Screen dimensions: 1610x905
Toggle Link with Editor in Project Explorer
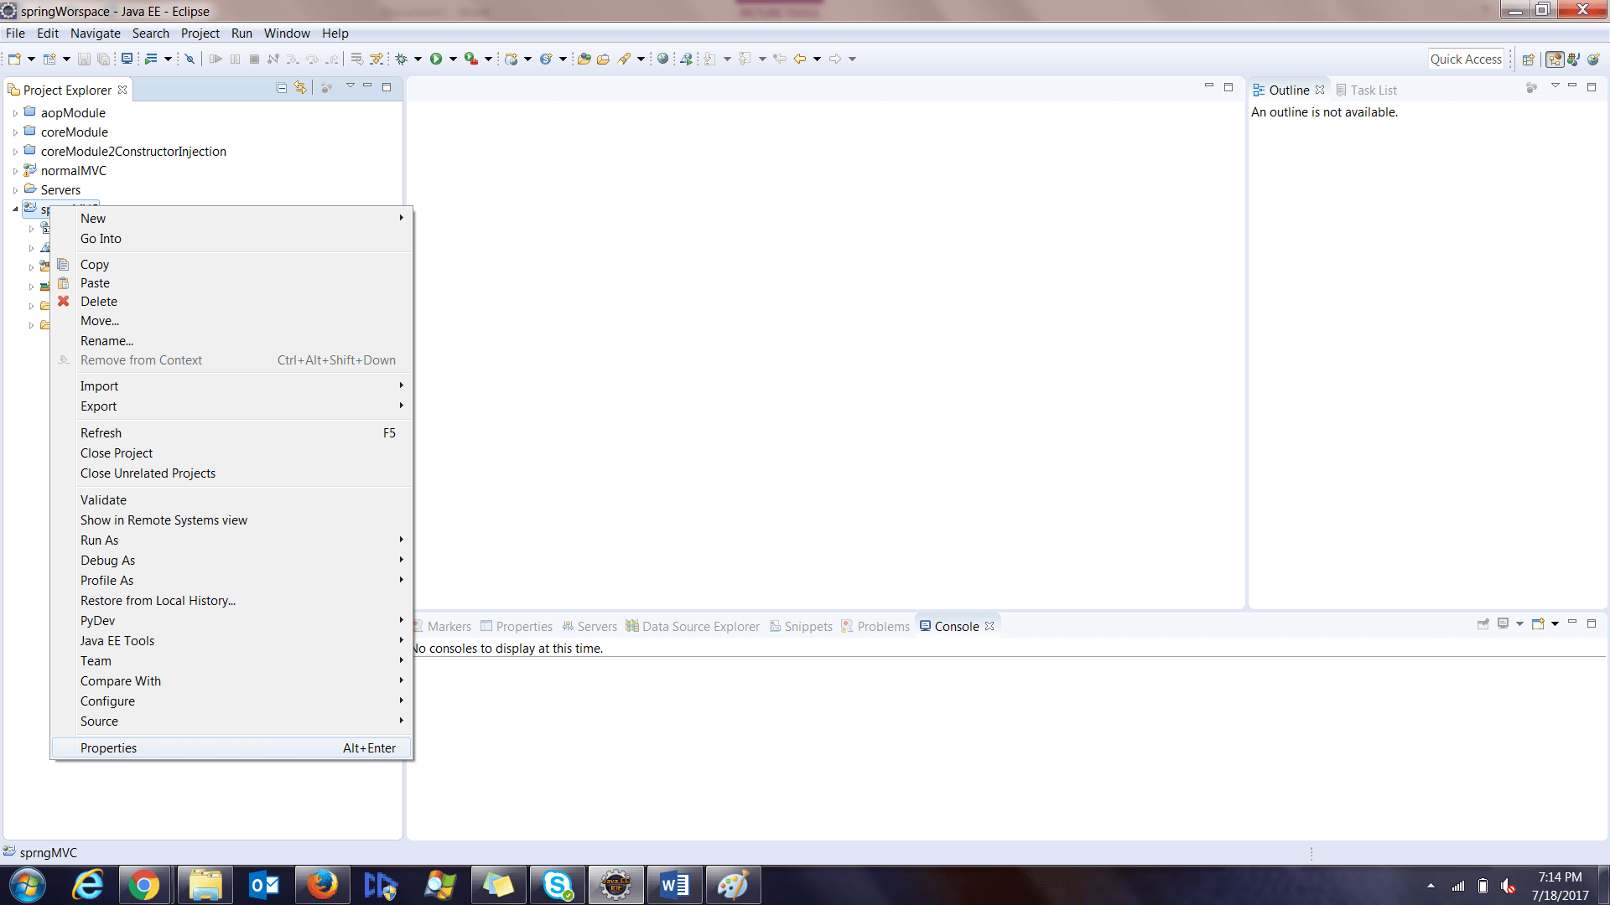pos(300,88)
